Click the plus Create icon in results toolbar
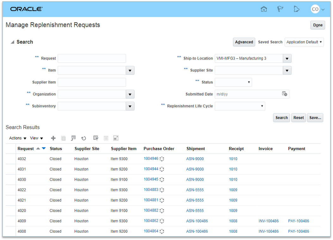The height and width of the screenshot is (240, 333). [53, 138]
